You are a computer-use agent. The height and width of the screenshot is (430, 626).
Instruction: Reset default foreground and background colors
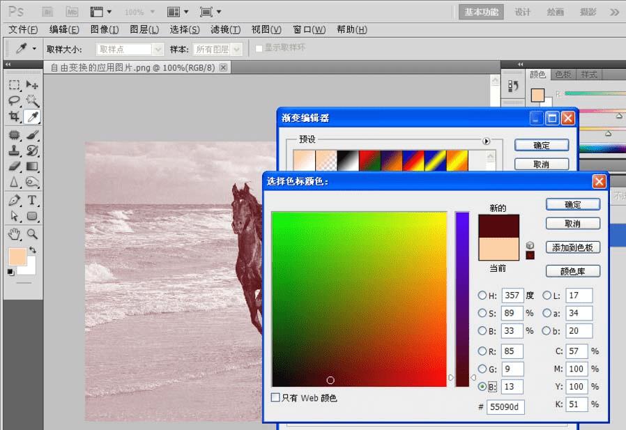[x=10, y=272]
